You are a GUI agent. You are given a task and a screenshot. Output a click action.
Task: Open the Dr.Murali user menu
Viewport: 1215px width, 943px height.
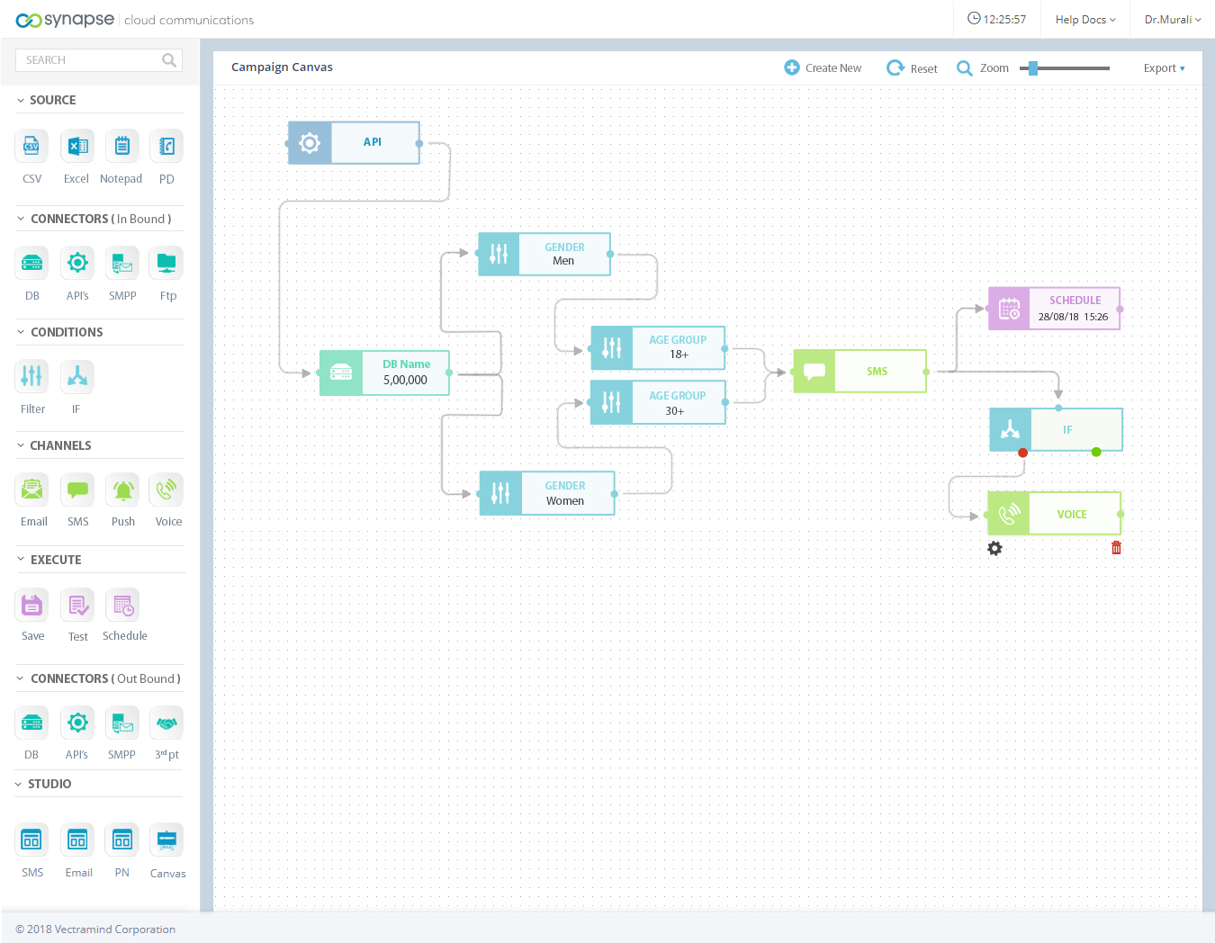click(x=1172, y=20)
